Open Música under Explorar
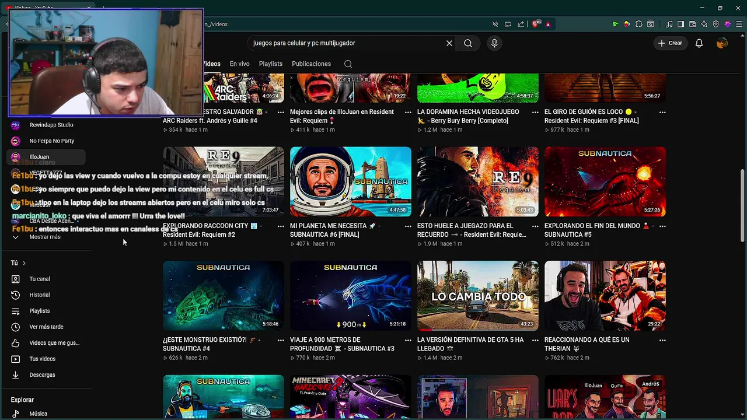The width and height of the screenshot is (747, 420). tap(47, 414)
